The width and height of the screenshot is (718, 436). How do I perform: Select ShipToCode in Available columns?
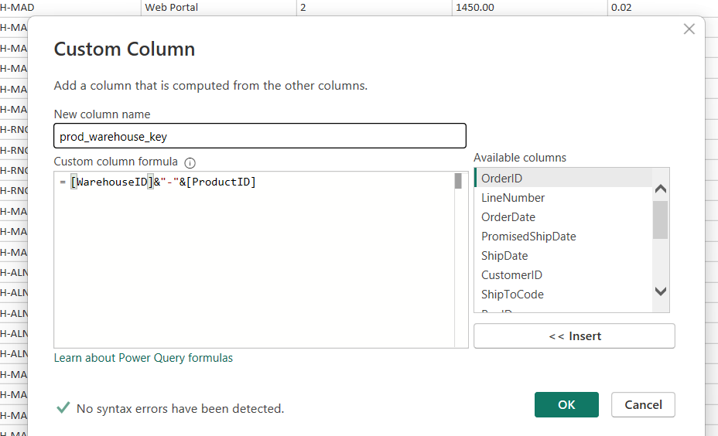[563, 295]
